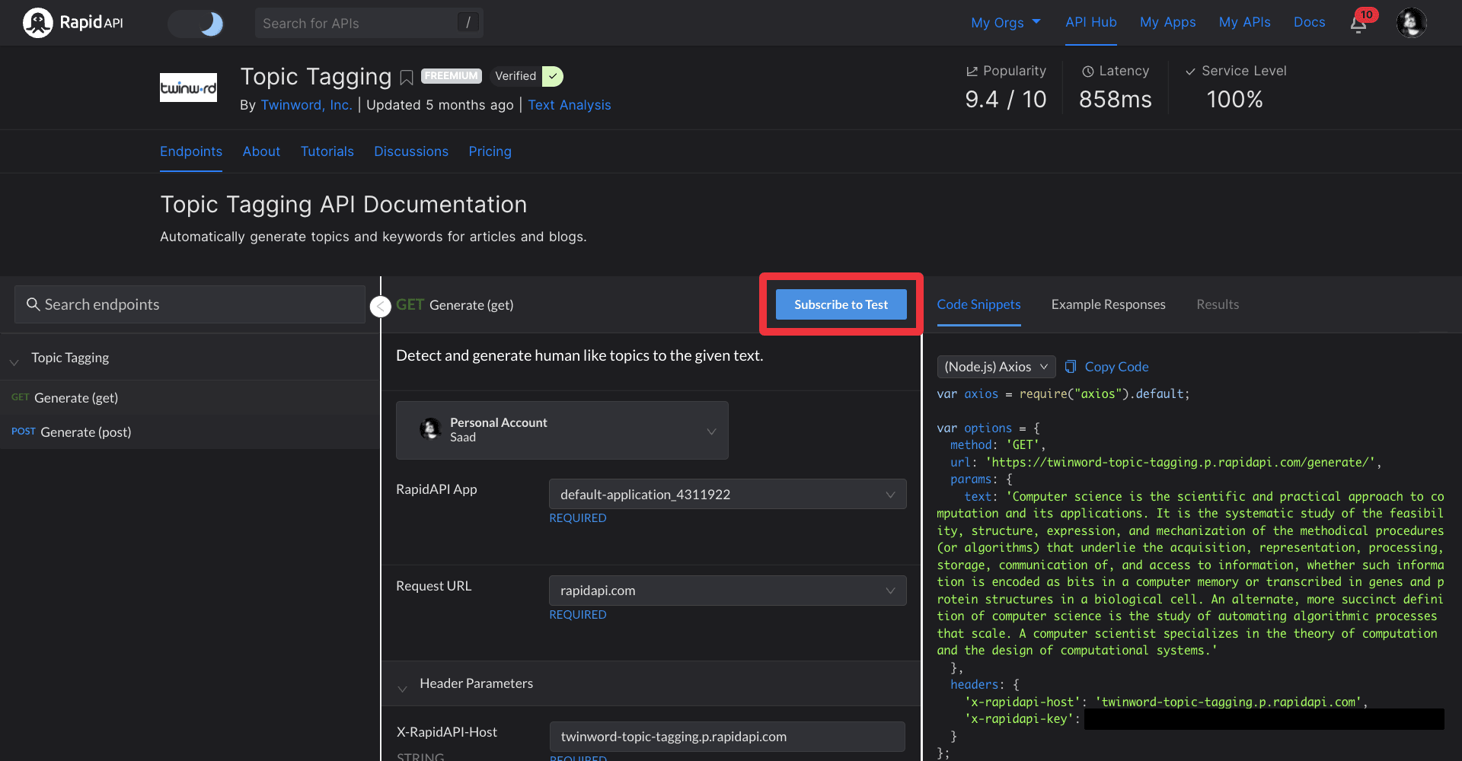Focus the Search for APIs field
Screen dimensions: 1462x761
[369, 23]
